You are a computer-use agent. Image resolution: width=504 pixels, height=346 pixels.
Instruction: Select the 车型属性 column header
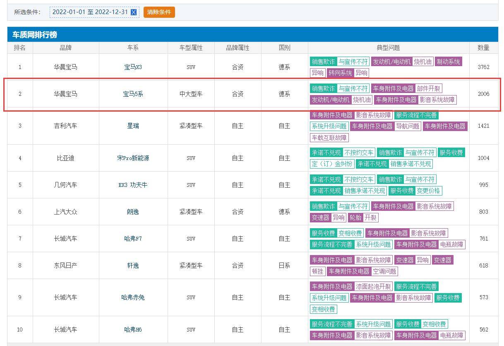[x=191, y=48]
